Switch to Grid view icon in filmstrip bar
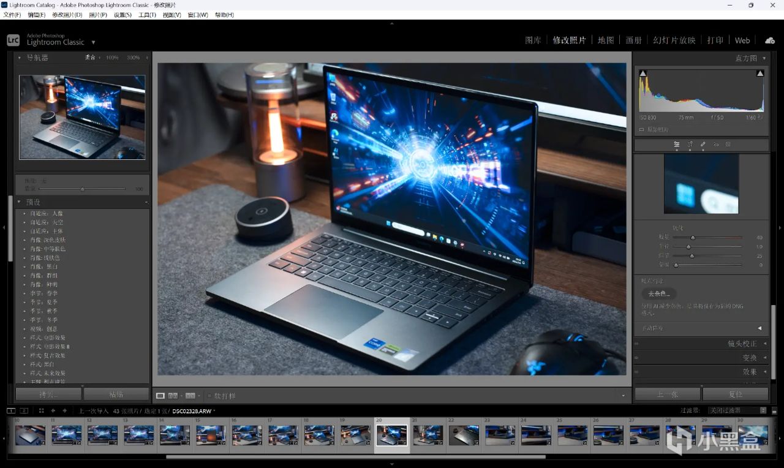Image resolution: width=784 pixels, height=468 pixels. click(x=41, y=410)
